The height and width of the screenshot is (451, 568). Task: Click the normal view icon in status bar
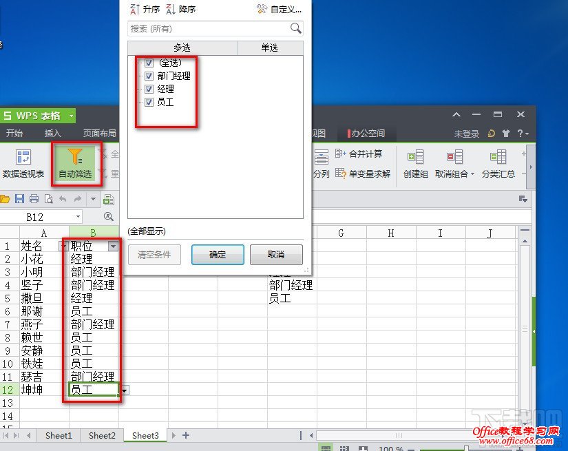pos(326,448)
